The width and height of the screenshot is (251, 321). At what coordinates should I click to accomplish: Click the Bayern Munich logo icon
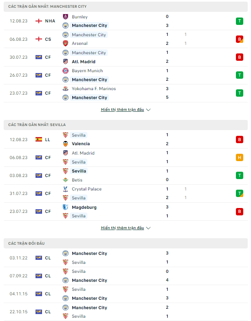(65, 71)
